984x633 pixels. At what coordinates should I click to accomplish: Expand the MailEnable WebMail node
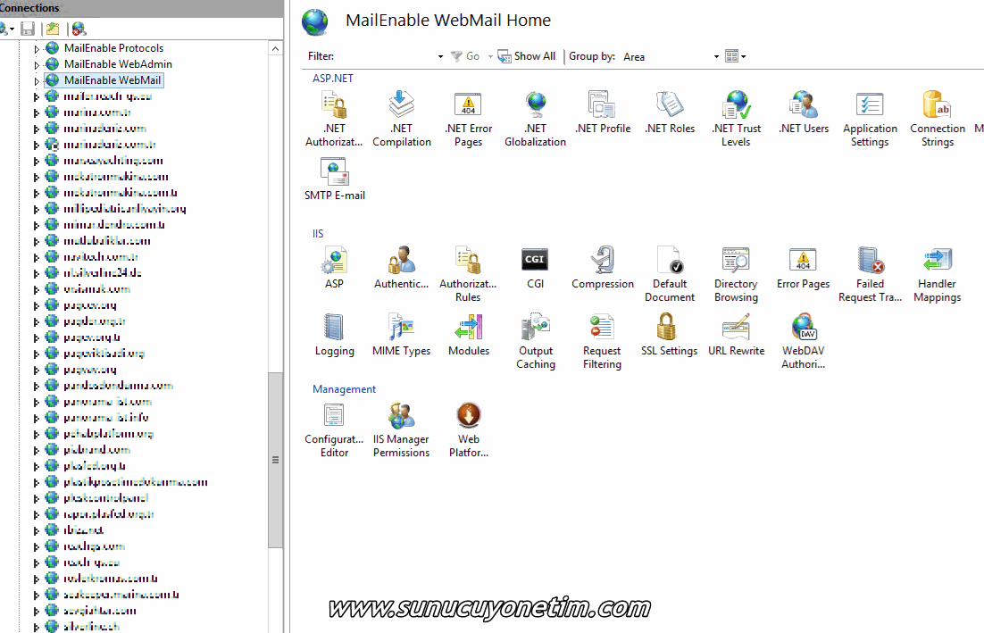point(37,81)
